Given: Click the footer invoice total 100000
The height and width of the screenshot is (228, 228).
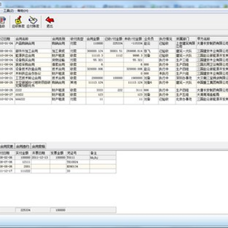Looking at the screenshot, I should coord(61,210).
